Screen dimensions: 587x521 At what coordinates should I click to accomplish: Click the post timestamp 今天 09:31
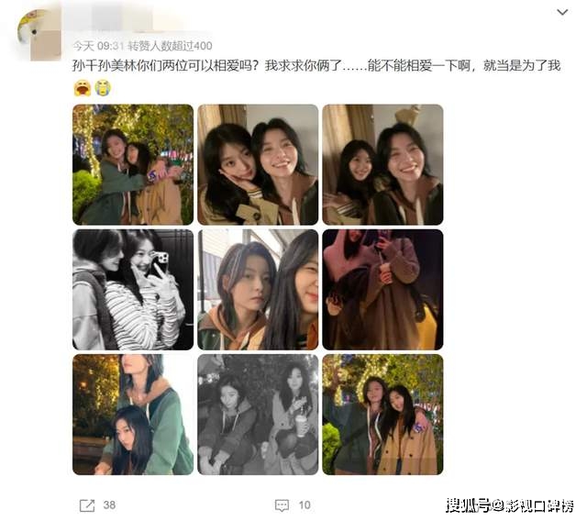click(x=98, y=46)
